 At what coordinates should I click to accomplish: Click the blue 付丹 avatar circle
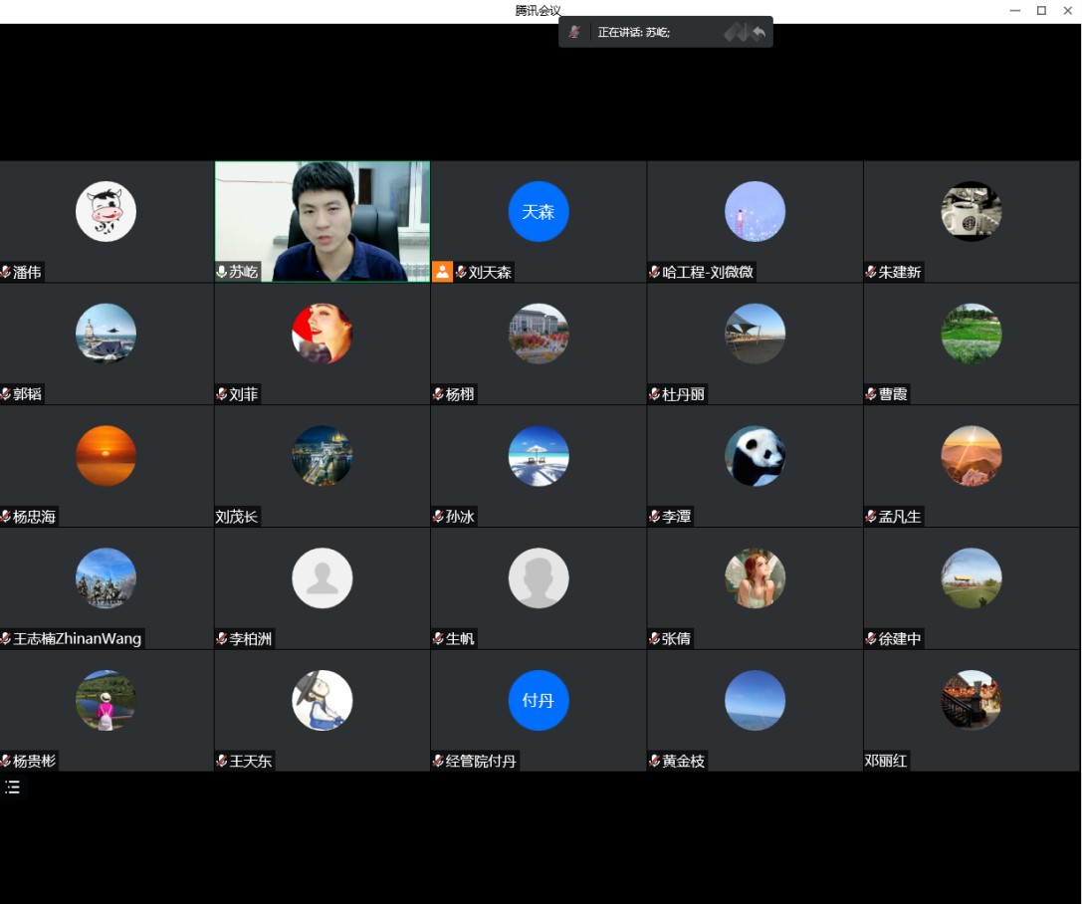(x=539, y=701)
